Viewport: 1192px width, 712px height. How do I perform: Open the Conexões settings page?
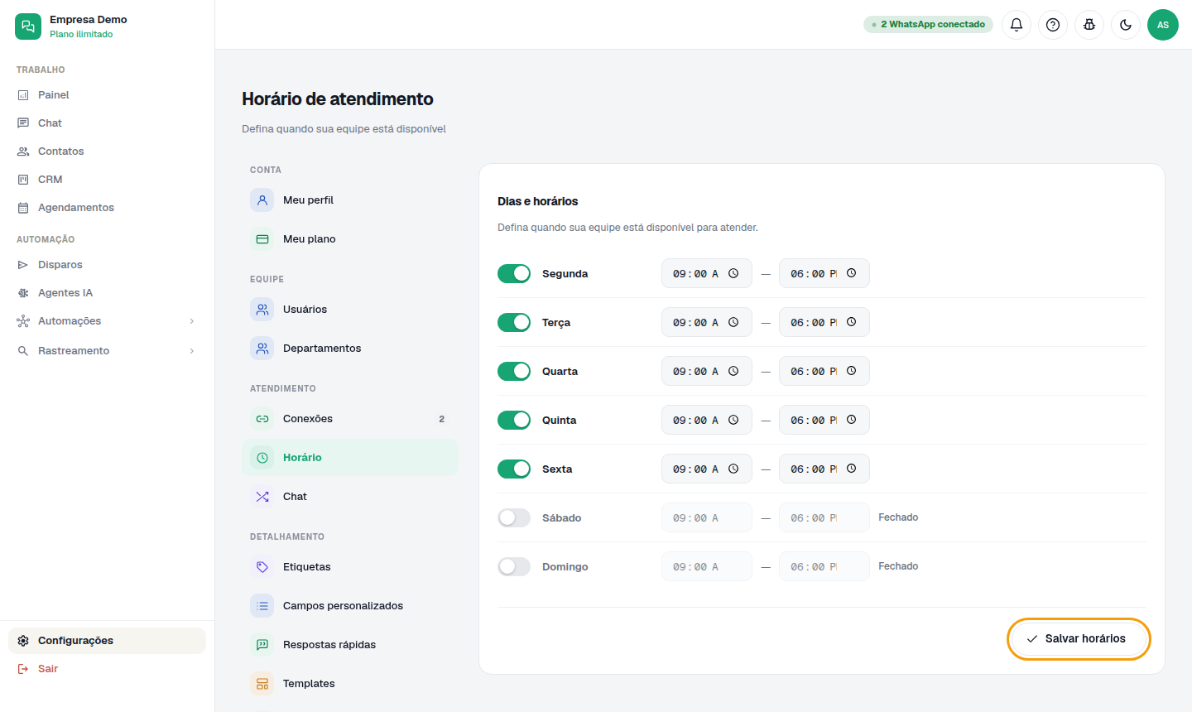[x=349, y=419]
